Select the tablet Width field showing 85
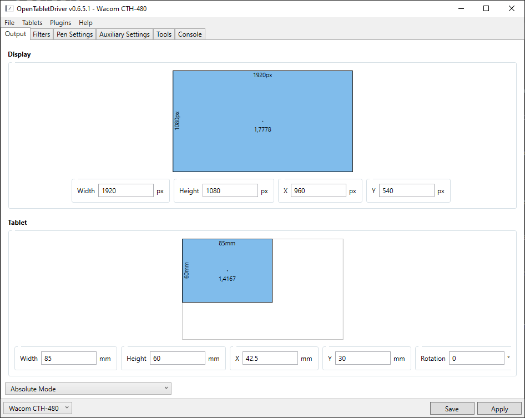 click(x=68, y=359)
